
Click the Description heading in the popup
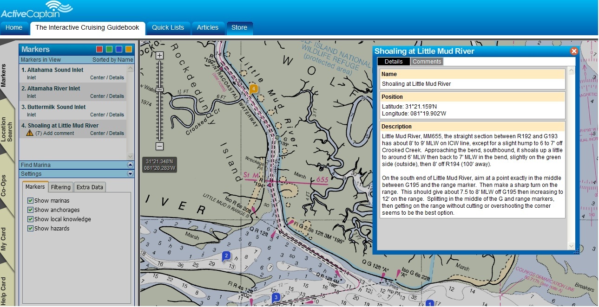point(397,126)
